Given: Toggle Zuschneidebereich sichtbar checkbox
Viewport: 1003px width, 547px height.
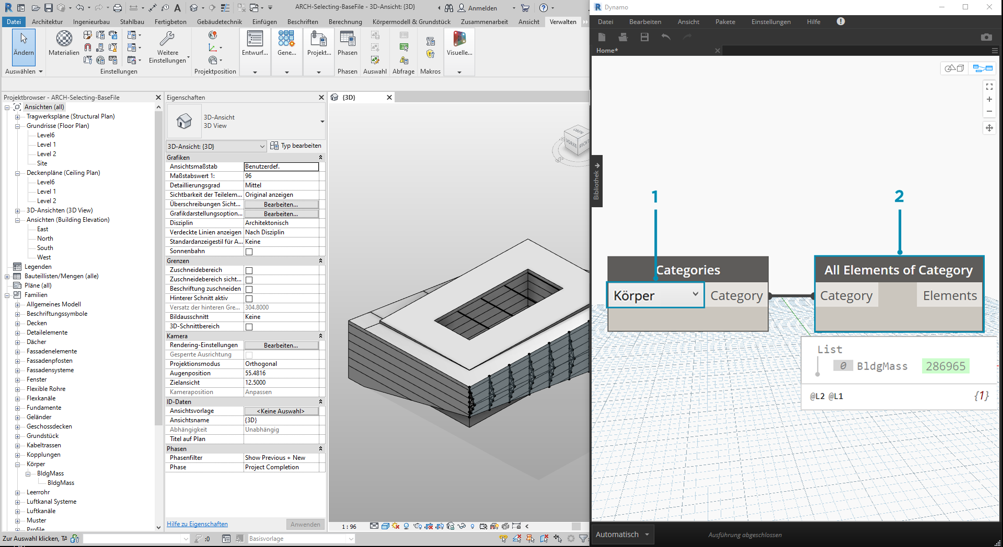Looking at the screenshot, I should pyautogui.click(x=249, y=280).
